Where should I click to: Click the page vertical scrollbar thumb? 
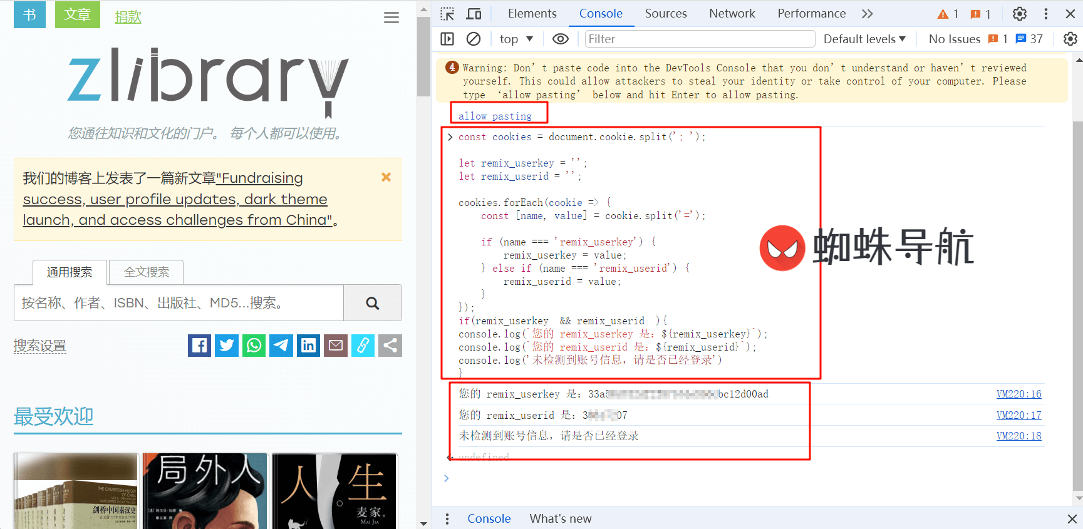(424, 56)
